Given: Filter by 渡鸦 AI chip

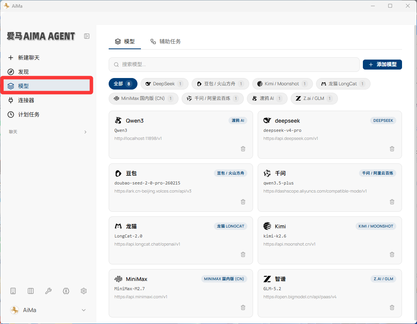Looking at the screenshot, I should (267, 98).
